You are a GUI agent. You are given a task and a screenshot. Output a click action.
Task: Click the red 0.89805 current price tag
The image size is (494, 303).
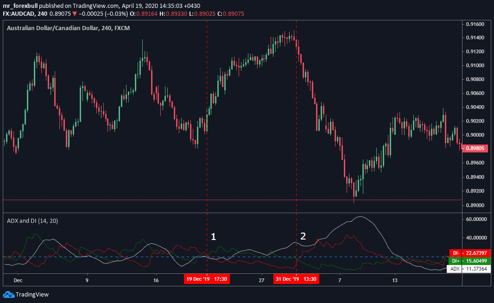point(478,149)
